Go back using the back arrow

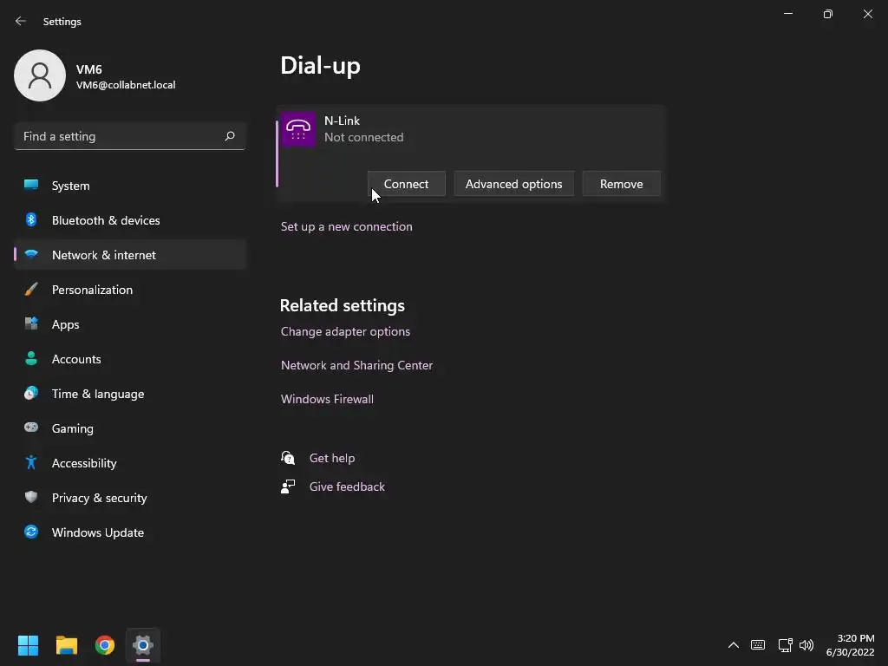point(21,21)
